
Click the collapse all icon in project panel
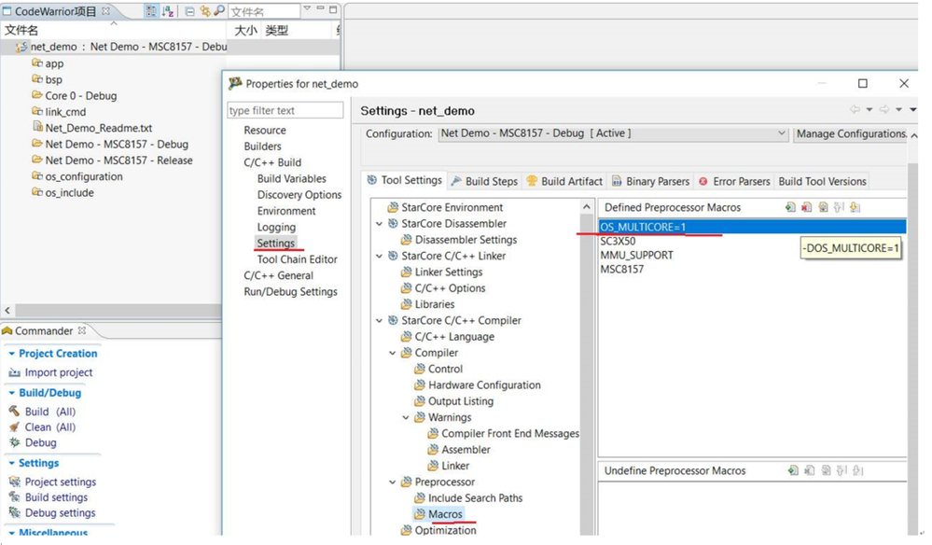pos(189,11)
